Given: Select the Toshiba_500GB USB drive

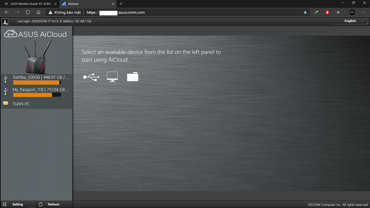Looking at the screenshot, I should tap(40, 77).
